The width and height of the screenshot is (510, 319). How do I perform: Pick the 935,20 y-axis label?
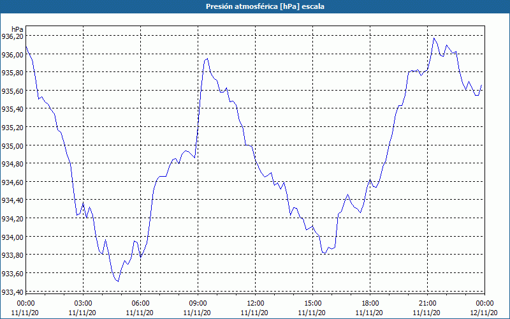pyautogui.click(x=12, y=128)
